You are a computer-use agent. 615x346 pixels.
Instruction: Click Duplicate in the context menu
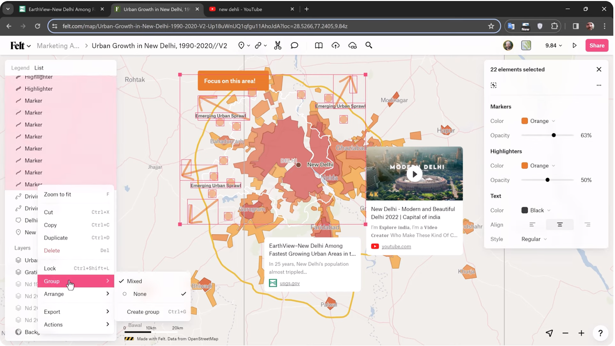point(55,237)
